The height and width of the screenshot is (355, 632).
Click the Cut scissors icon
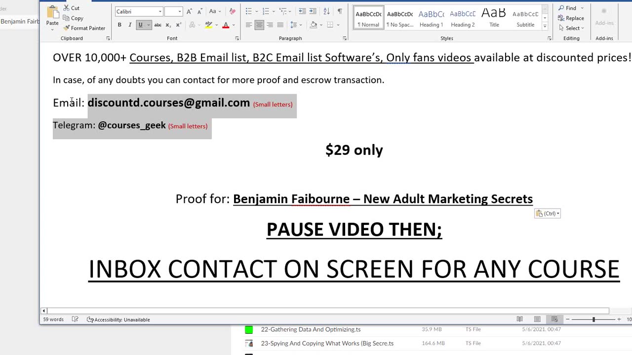point(66,8)
